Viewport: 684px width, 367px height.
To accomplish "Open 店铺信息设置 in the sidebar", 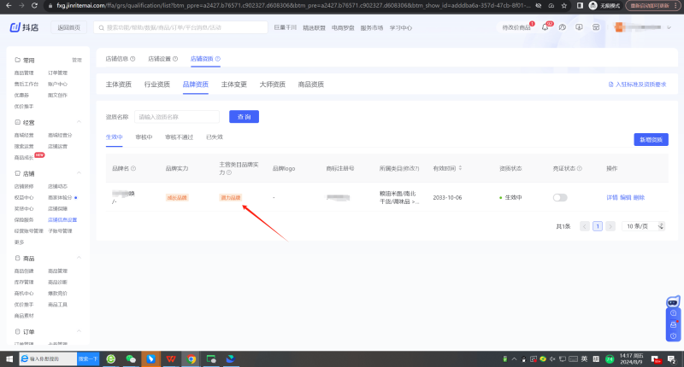I will tap(62, 220).
